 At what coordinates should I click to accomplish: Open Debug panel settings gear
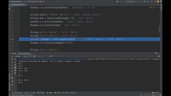pos(156,53)
